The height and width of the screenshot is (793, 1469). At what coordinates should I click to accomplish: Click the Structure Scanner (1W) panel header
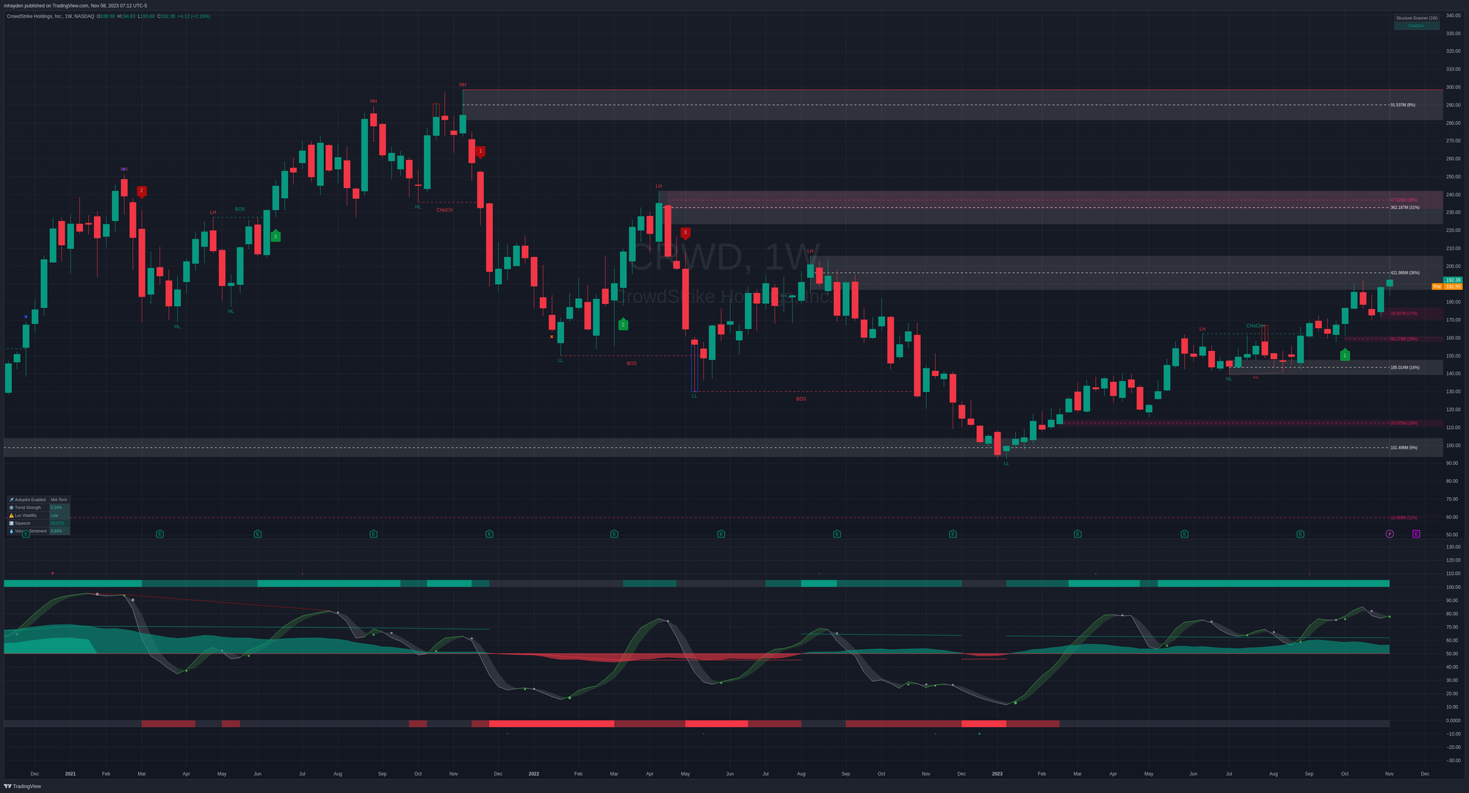tap(1417, 18)
